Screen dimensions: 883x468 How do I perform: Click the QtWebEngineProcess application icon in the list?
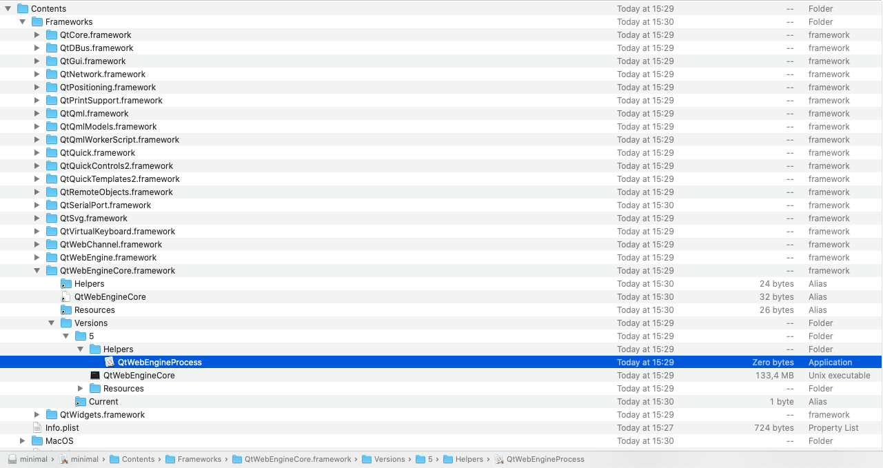(110, 363)
